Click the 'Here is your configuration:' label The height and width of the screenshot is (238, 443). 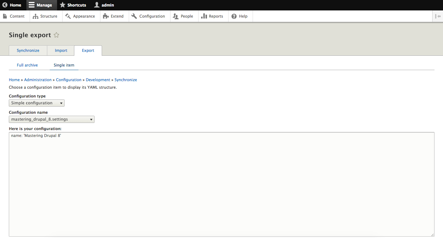click(x=35, y=129)
